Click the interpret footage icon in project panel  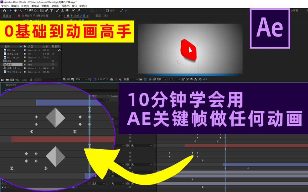pos(3,80)
